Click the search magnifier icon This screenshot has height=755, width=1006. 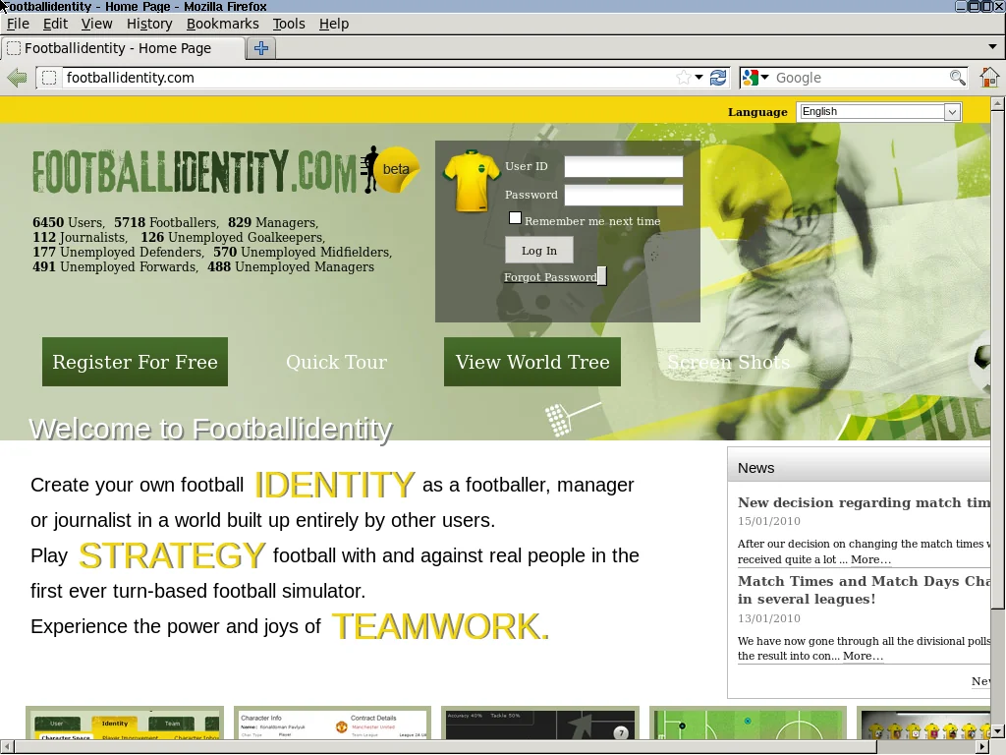(x=956, y=78)
